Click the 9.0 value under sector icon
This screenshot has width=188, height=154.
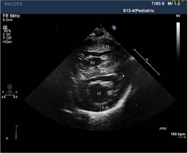[15, 97]
